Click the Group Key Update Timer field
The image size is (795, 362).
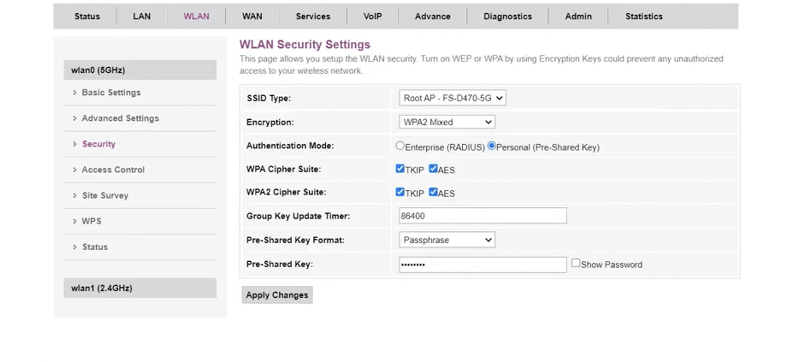[x=482, y=216]
